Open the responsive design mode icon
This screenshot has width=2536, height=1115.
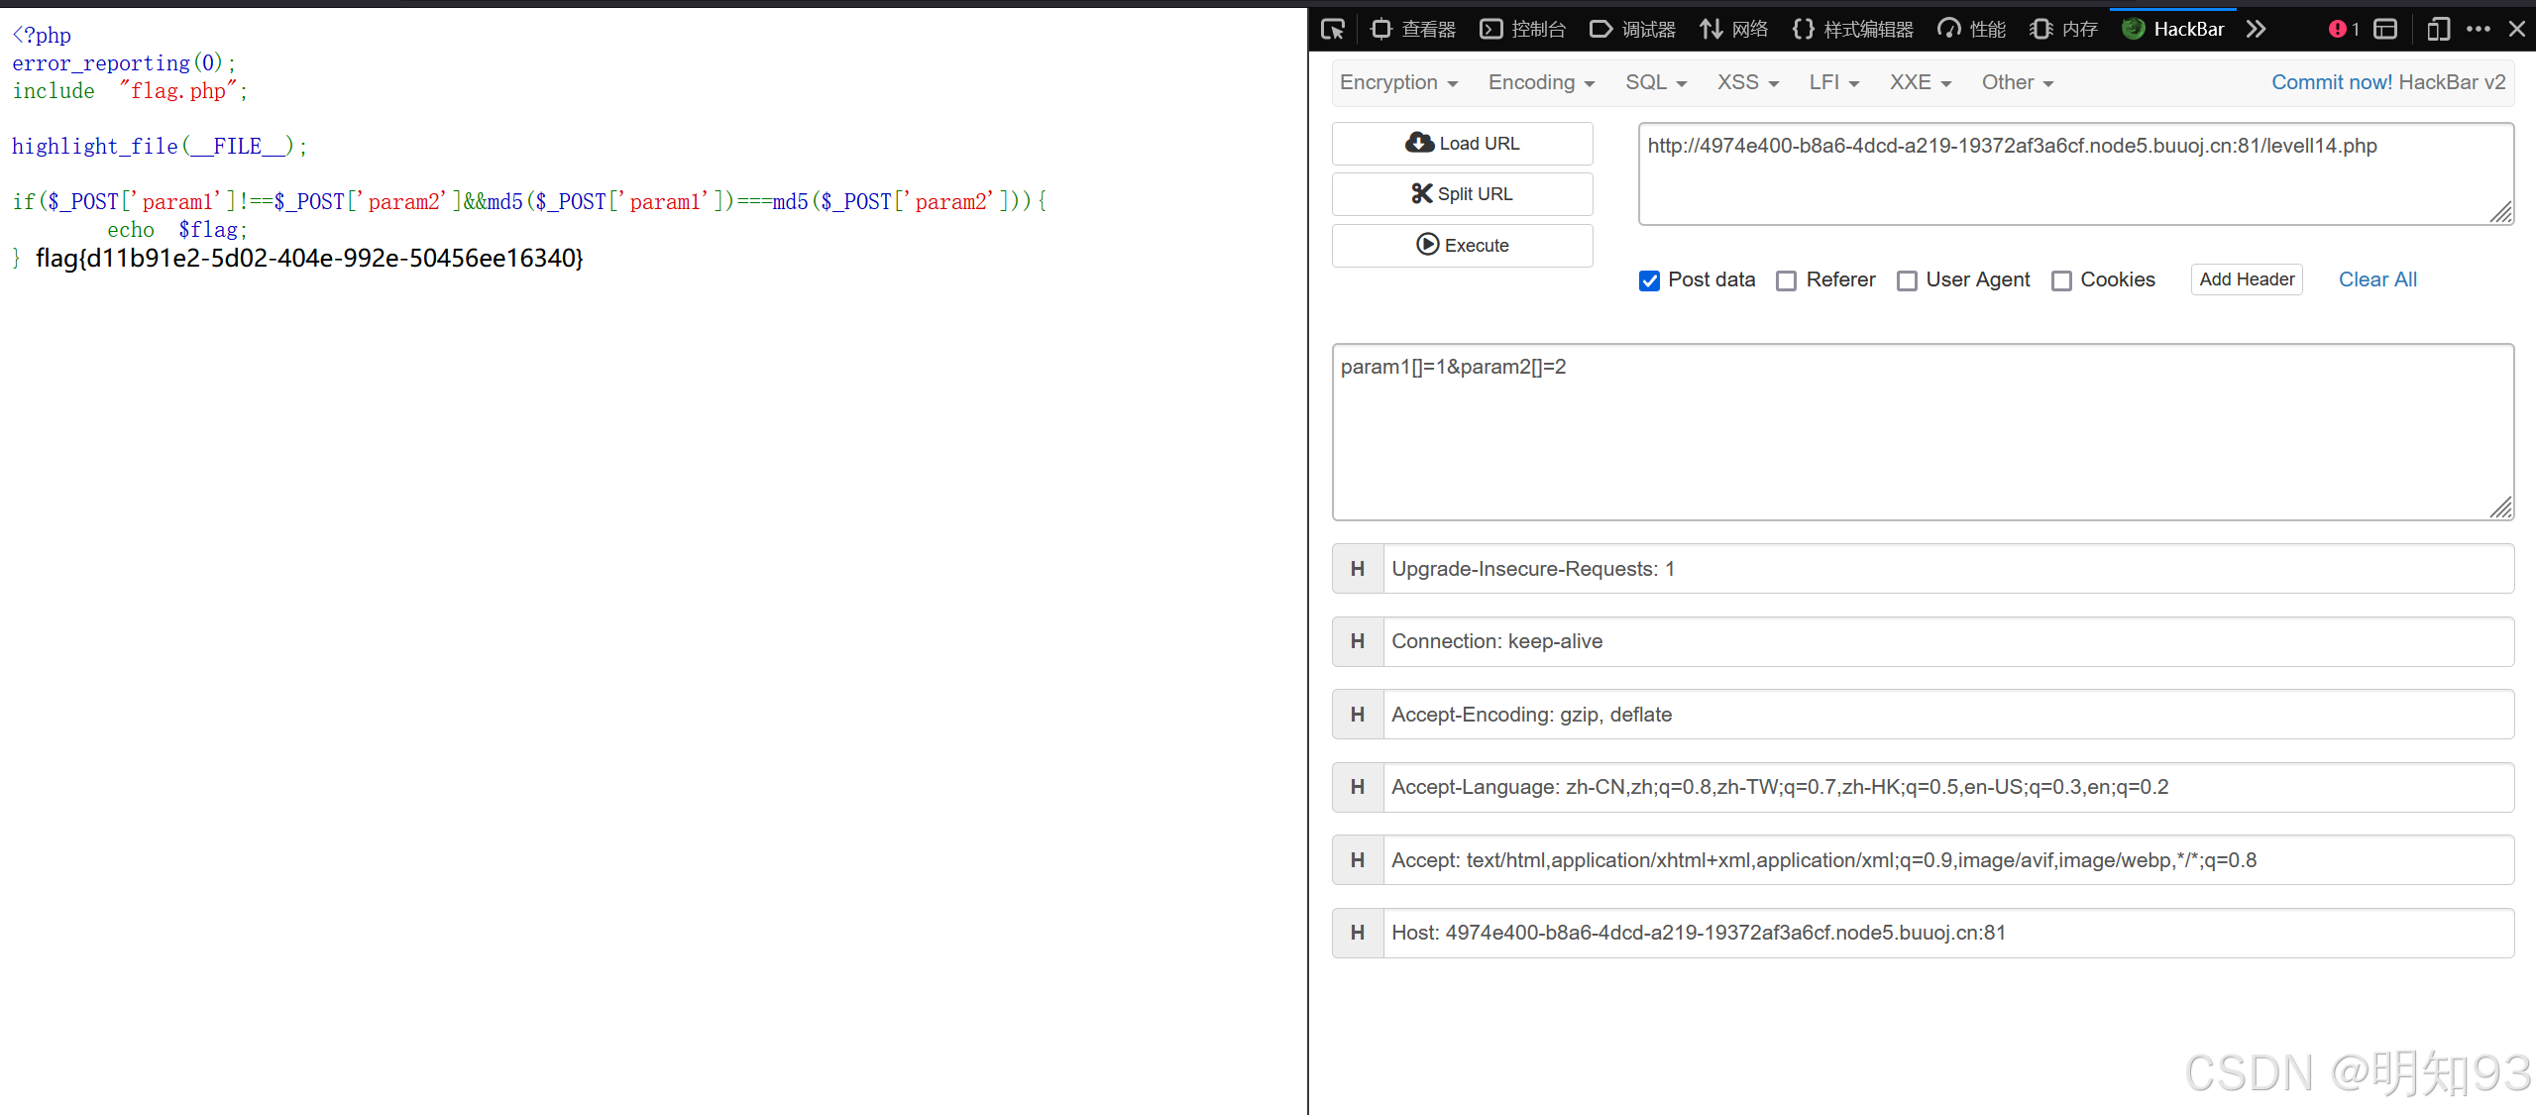coord(2438,29)
